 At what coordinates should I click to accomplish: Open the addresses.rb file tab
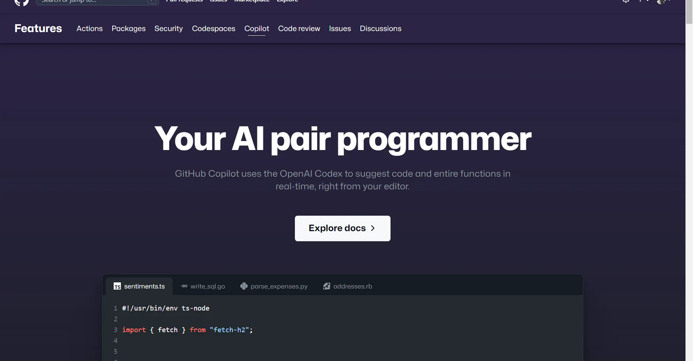click(348, 286)
